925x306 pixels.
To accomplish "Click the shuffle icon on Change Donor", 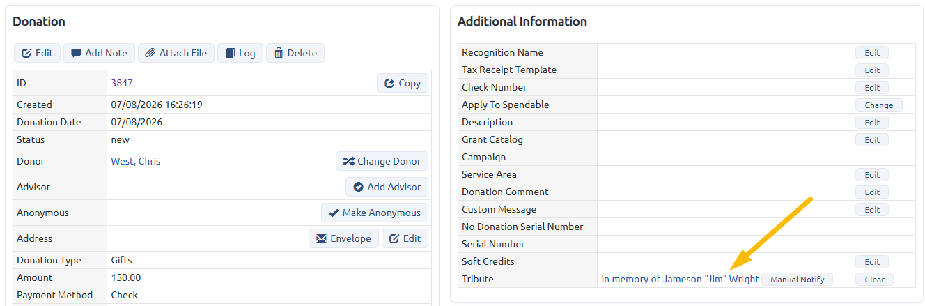I will pos(348,161).
